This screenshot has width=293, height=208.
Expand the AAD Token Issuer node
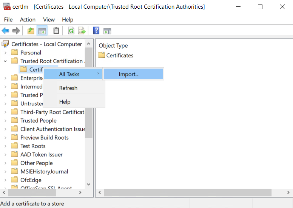tap(5, 155)
